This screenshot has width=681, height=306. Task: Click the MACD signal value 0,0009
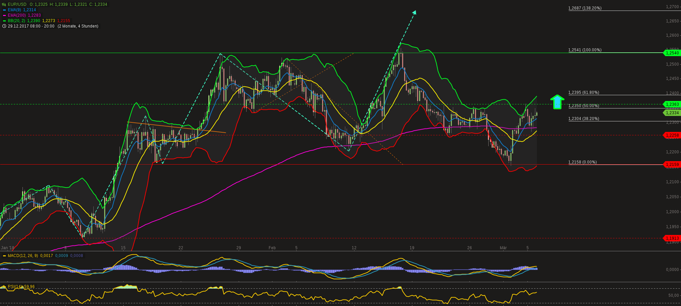click(x=62, y=256)
